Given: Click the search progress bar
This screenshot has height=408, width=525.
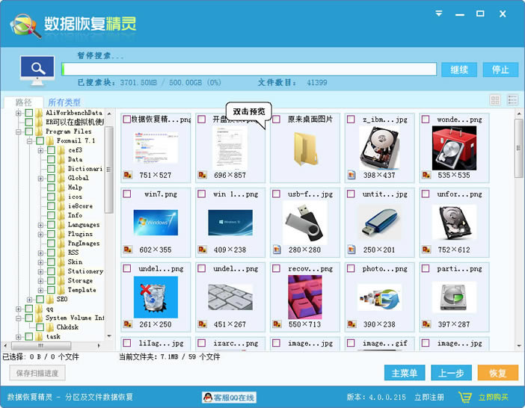Looking at the screenshot, I should [249, 69].
